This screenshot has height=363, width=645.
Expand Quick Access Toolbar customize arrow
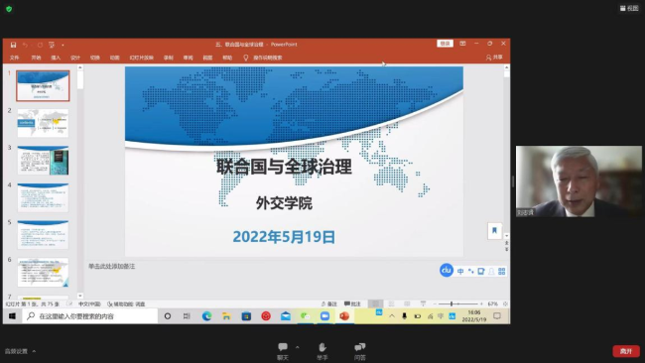pos(63,45)
